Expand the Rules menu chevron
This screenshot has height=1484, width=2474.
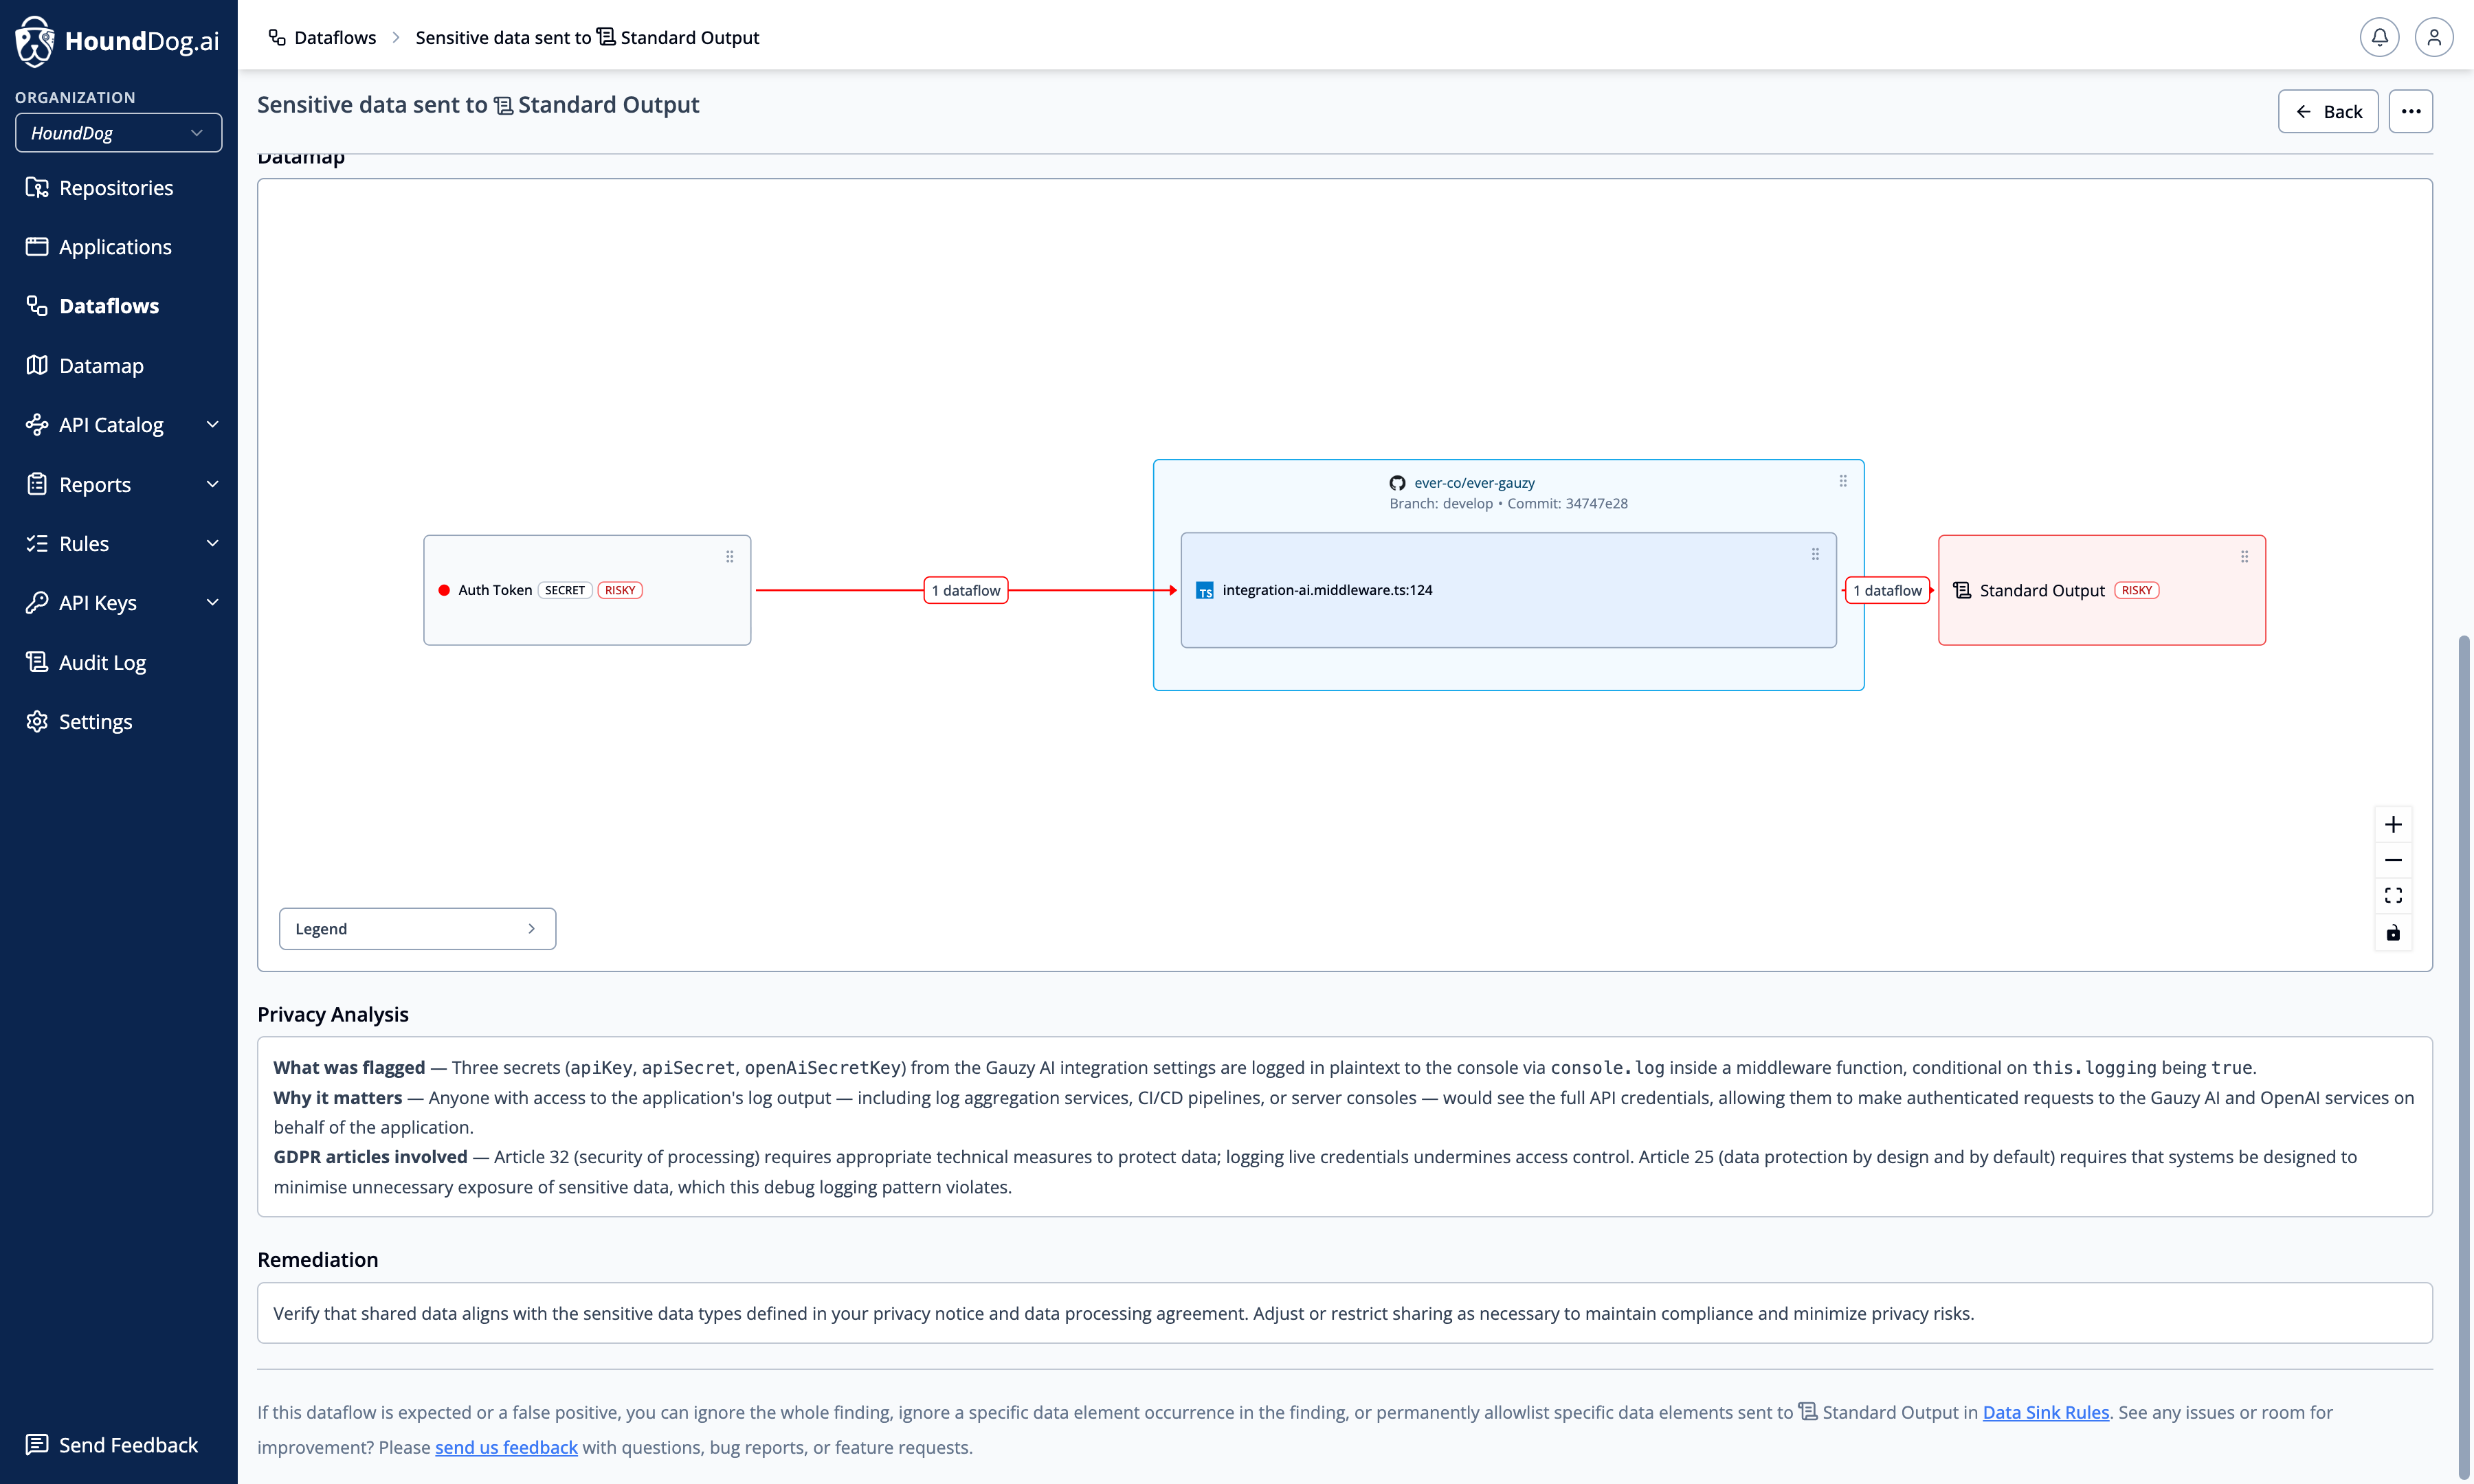212,543
